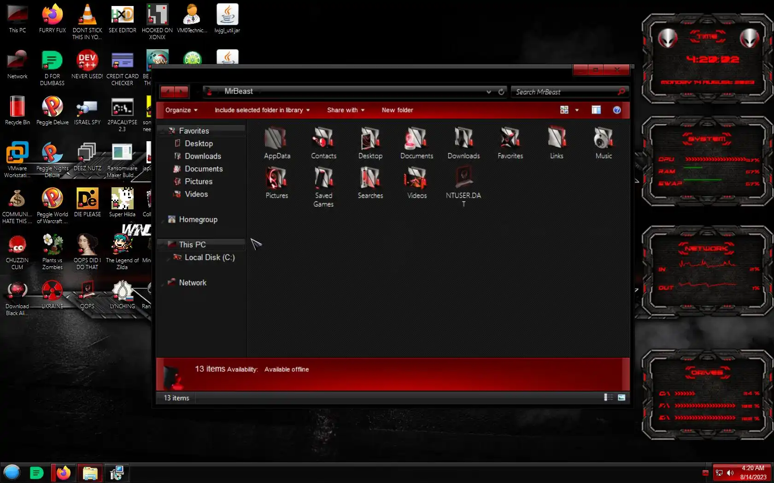774x483 pixels.
Task: Select Downloads under Favorites in sidebar
Action: click(x=202, y=156)
